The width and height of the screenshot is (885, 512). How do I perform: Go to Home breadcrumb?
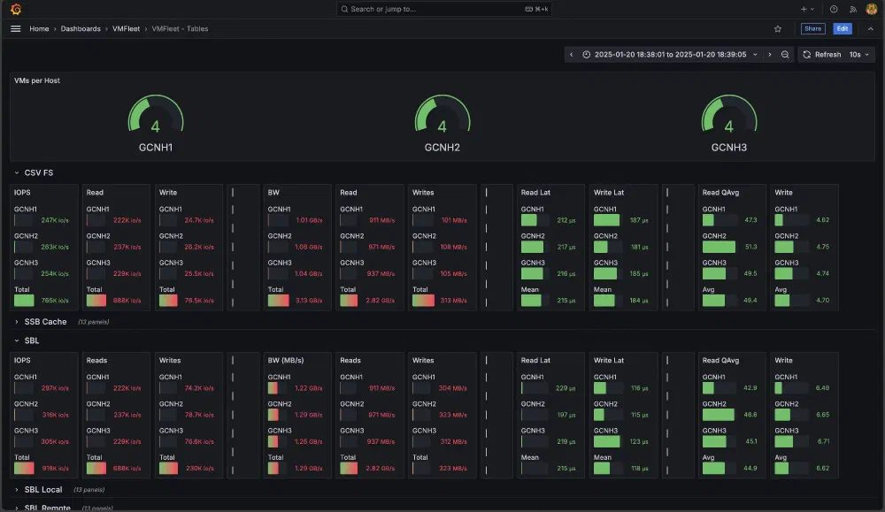point(39,29)
